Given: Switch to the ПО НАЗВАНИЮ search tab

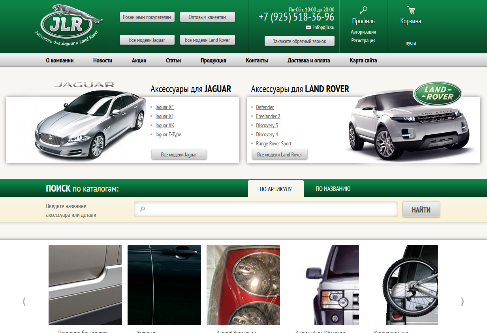Looking at the screenshot, I should (333, 189).
